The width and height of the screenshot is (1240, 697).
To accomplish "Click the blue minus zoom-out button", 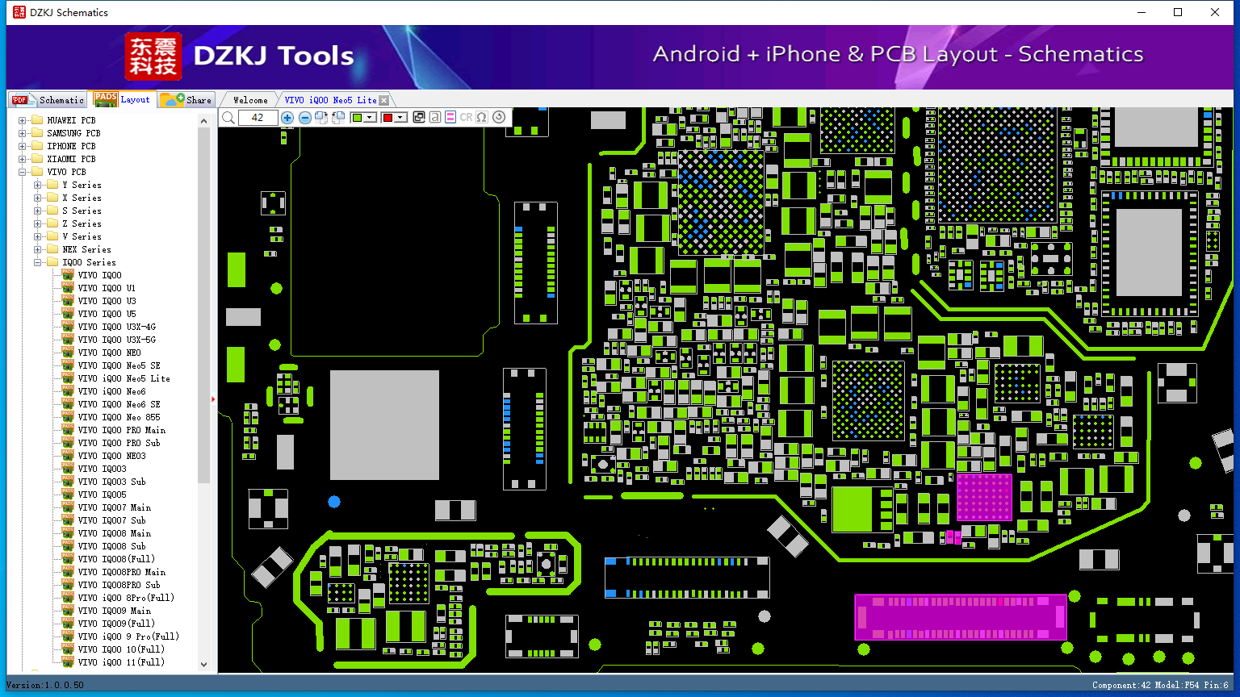I will pos(305,118).
